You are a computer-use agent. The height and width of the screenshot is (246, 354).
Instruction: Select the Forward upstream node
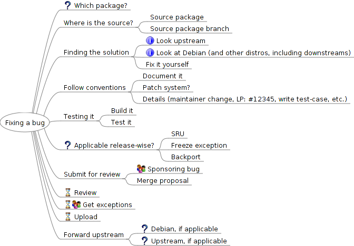pyautogui.click(x=93, y=235)
